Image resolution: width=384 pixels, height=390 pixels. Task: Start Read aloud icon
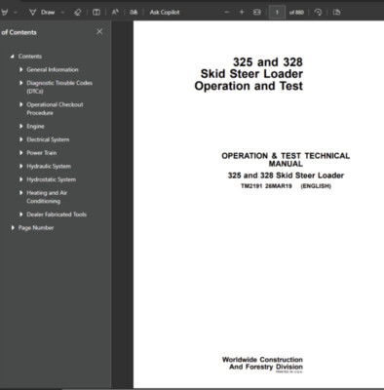point(115,13)
